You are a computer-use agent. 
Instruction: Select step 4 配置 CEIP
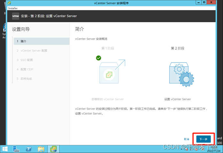pyautogui.click(x=25, y=69)
